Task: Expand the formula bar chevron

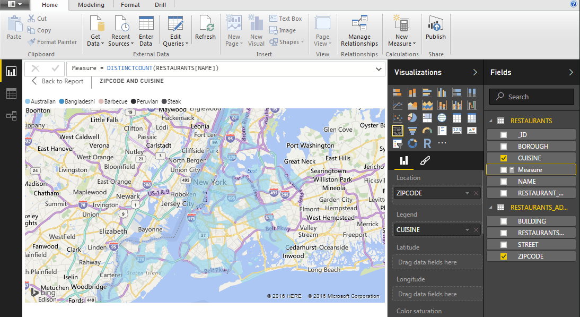Action: pyautogui.click(x=378, y=69)
